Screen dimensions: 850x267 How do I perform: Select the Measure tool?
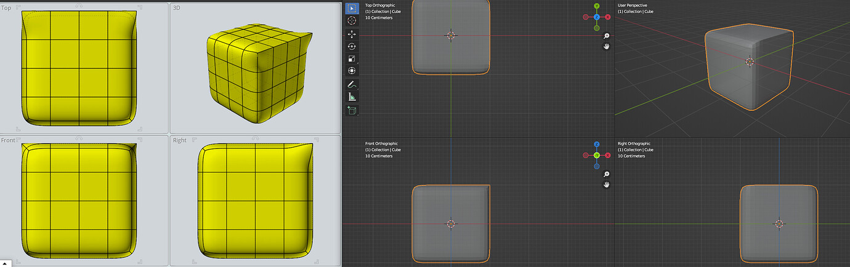[x=352, y=97]
